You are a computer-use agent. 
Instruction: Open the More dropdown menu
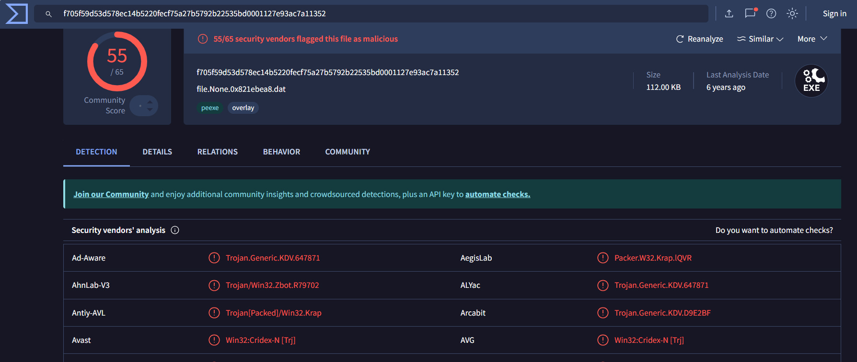pos(812,39)
